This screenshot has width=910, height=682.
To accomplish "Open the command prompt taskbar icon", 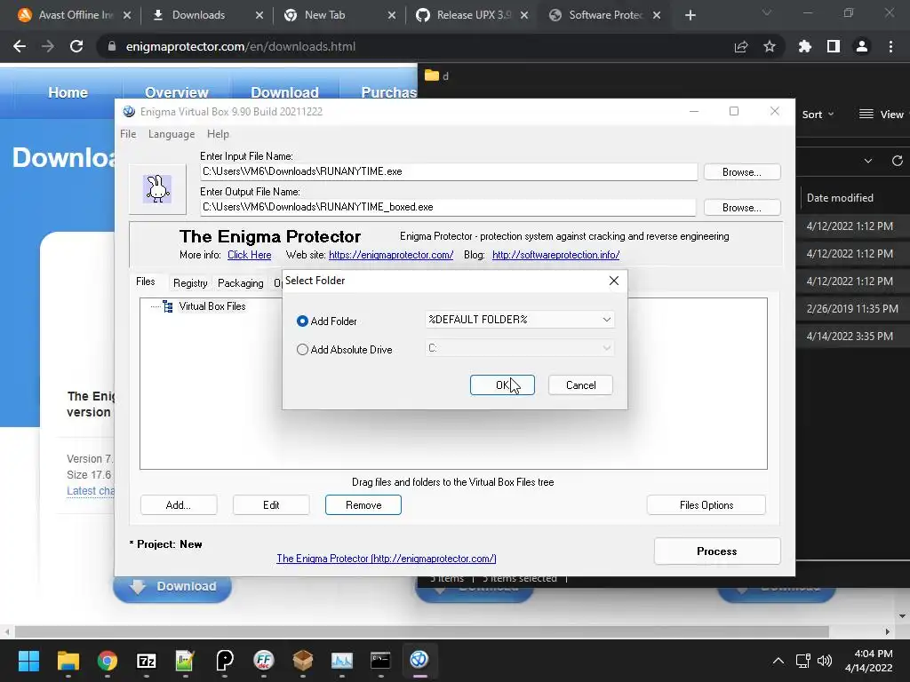I will pos(380,661).
